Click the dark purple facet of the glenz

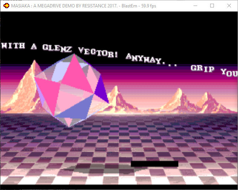tap(102, 89)
